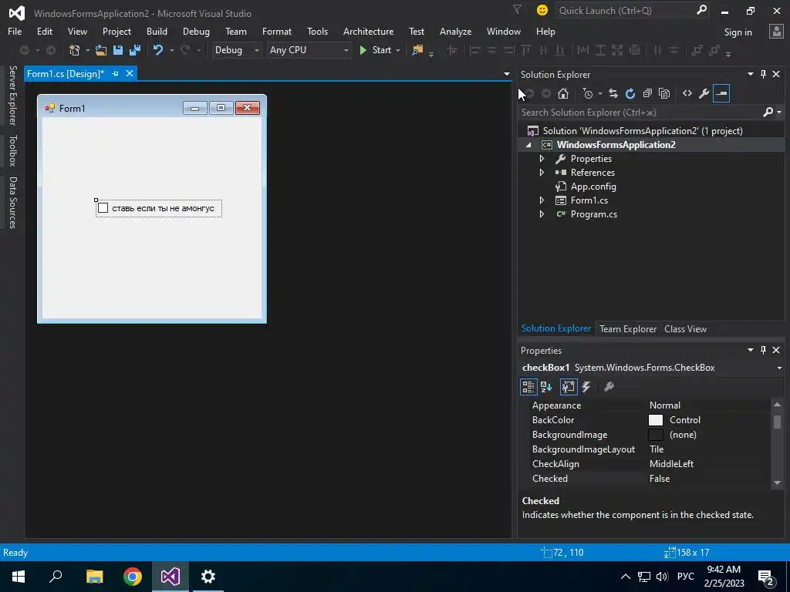790x592 pixels.
Task: Click the BackColor white color swatch
Action: coord(656,420)
